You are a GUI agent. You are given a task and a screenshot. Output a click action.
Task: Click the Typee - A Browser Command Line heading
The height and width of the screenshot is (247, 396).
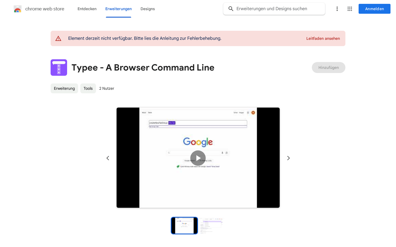pos(143,68)
